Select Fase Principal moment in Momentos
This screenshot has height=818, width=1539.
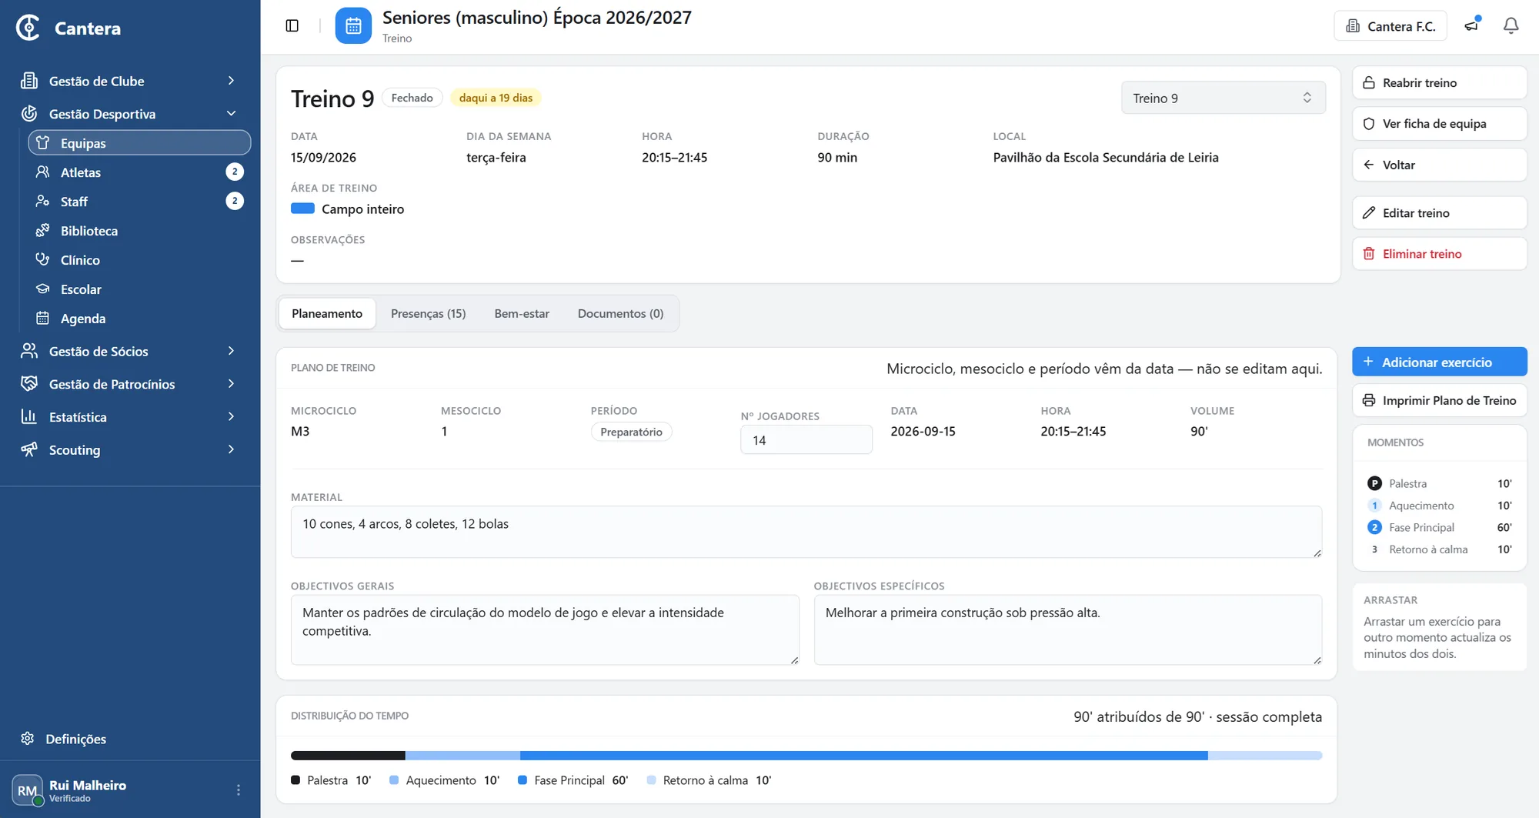[1439, 528]
